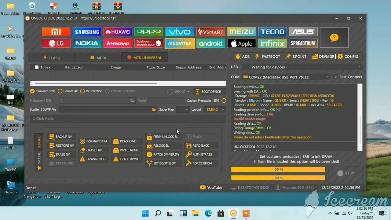Switch to the SPECIAL vertical tab
Viewport: 391px width, 220px height.
tap(39, 161)
